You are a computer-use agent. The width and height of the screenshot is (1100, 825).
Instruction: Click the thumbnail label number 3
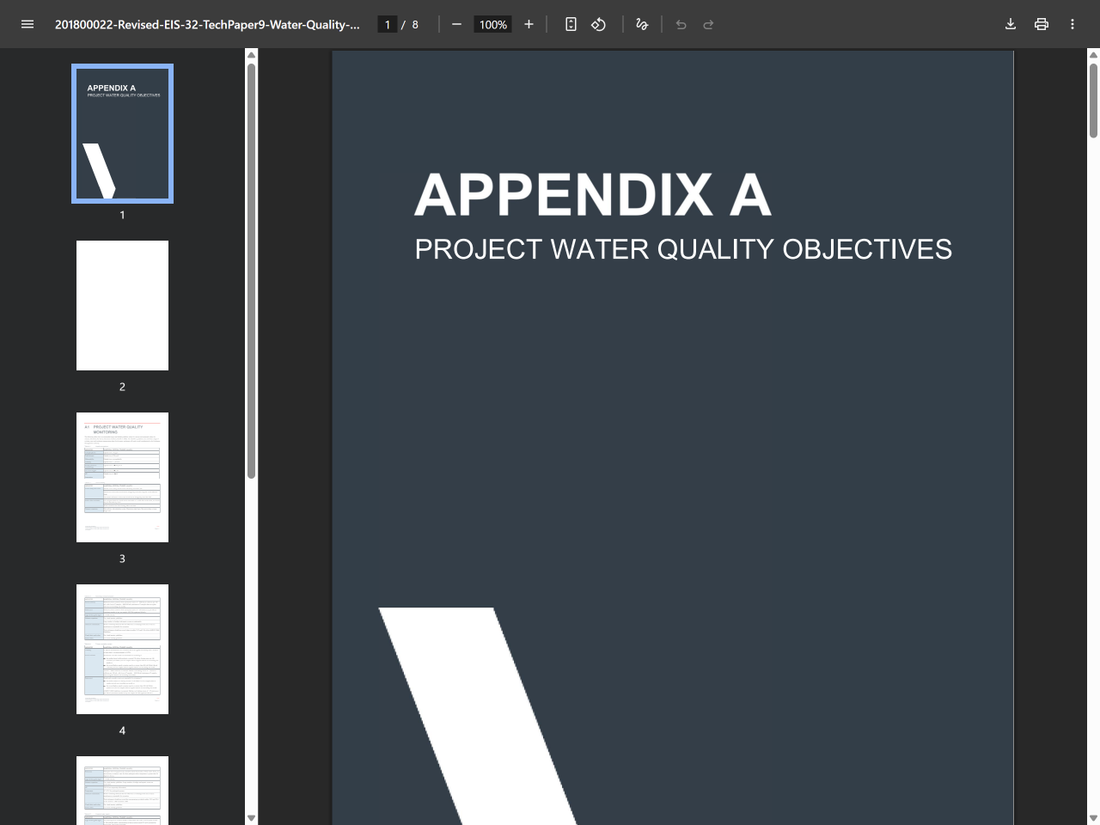coord(122,559)
